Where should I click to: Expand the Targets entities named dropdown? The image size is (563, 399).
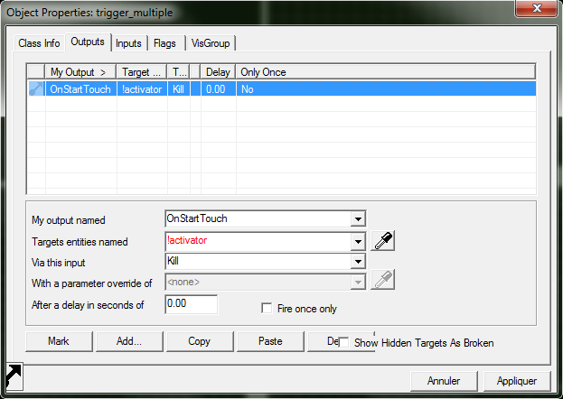click(x=358, y=241)
